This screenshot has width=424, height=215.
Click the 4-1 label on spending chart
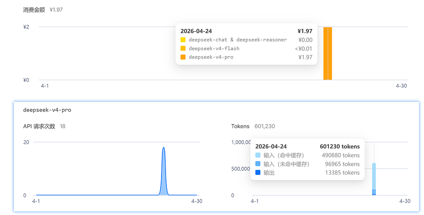tap(45, 86)
